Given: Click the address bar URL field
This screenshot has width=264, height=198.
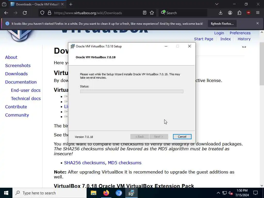Looking at the screenshot, I should 98,13.
